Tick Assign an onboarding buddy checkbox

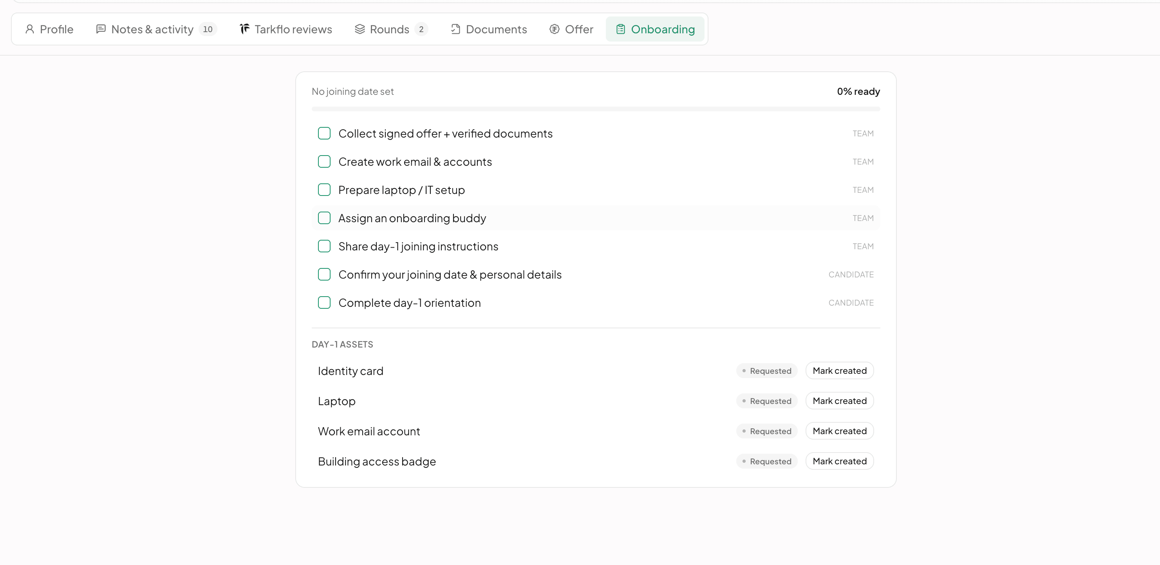[324, 218]
